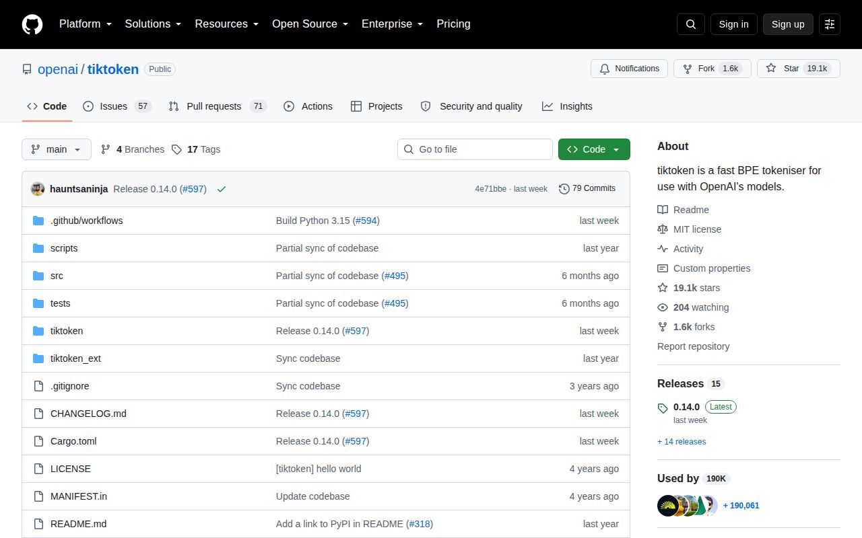Open the Custom properties link
The image size is (862, 538).
pos(704,268)
